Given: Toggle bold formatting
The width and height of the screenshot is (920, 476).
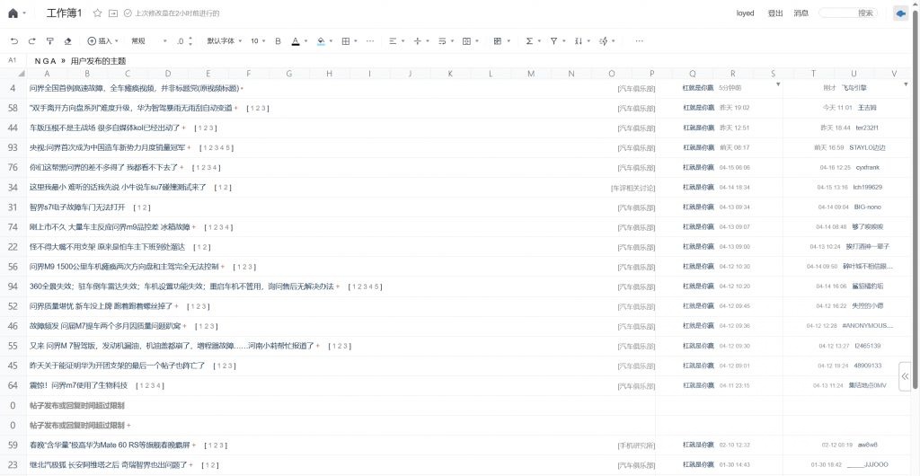Looking at the screenshot, I should (x=279, y=41).
